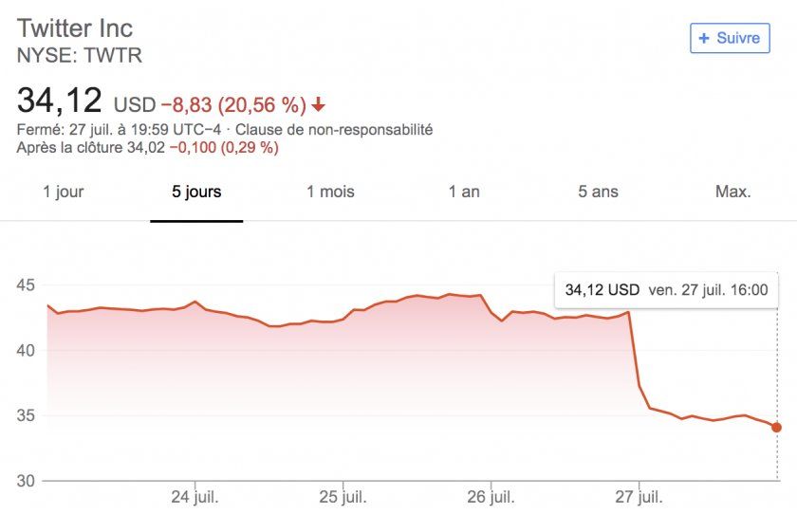The height and width of the screenshot is (514, 797).
Task: Click the red down arrow icon
Action: pyautogui.click(x=318, y=103)
